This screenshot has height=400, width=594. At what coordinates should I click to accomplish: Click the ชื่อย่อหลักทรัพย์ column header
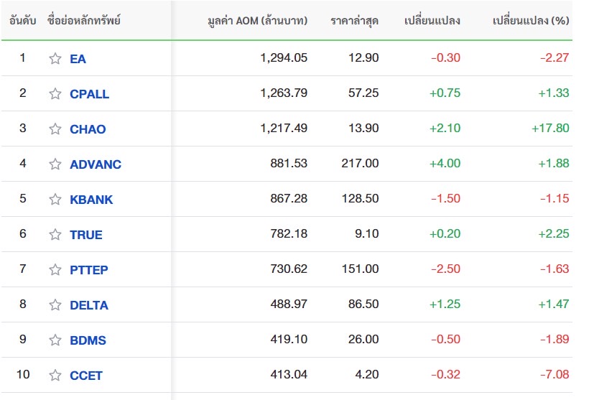pyautogui.click(x=84, y=20)
